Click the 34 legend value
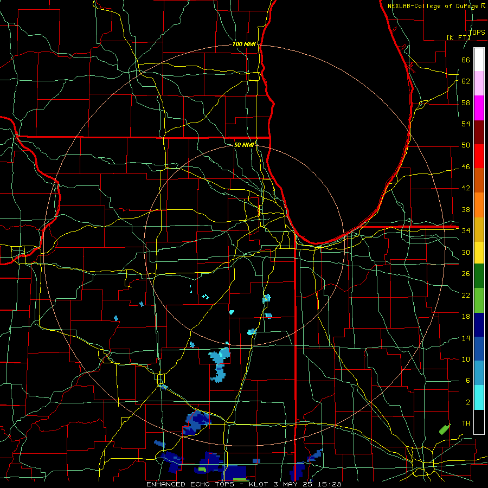The image size is (488, 488). 466,230
